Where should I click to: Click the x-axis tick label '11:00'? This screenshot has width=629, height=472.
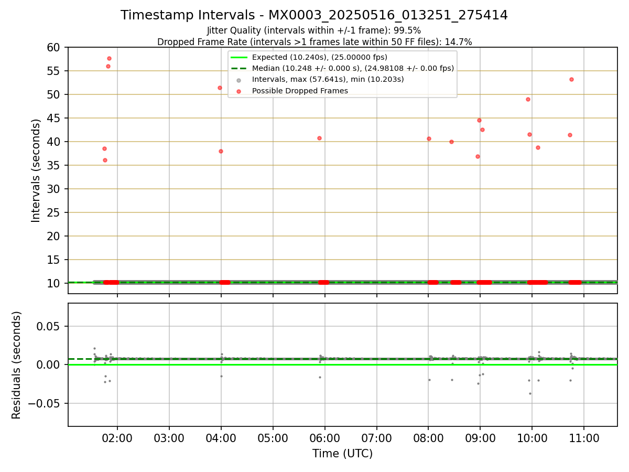click(584, 438)
